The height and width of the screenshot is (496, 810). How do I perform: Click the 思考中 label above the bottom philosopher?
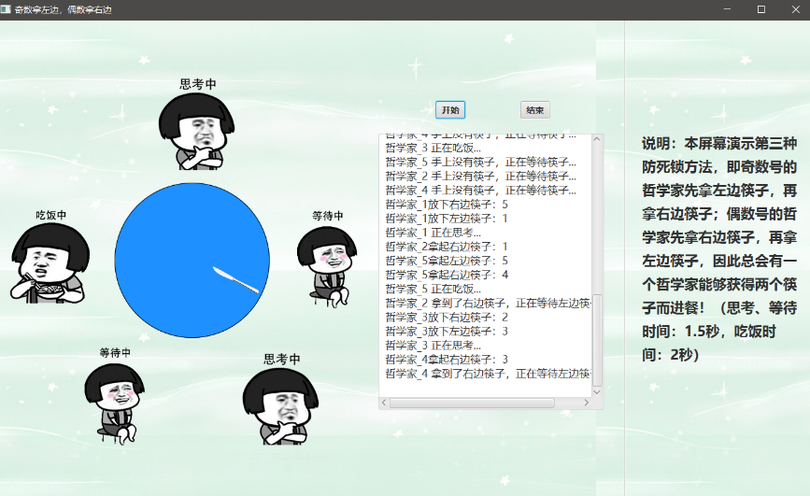tap(281, 359)
